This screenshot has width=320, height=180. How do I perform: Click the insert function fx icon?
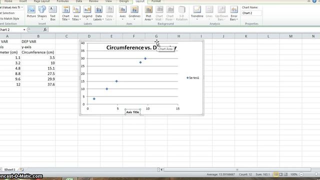click(45, 29)
